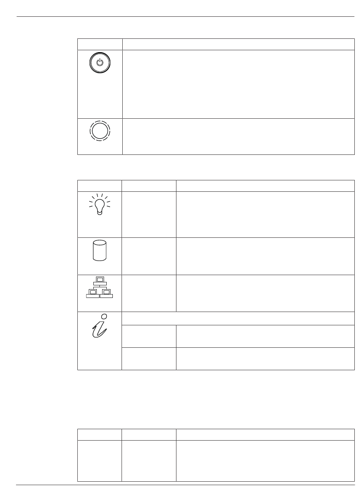
Task: Select the wide description cell beside the cylinder icon
Action: coord(265,256)
